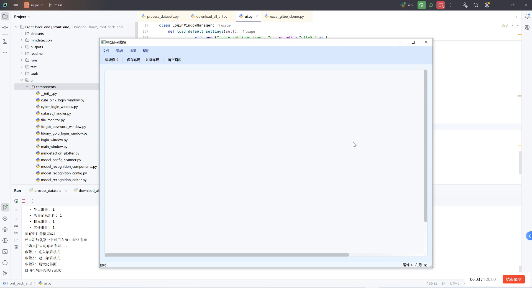Expand the mmdetection folder
Image resolution: width=532 pixels, height=288 pixels.
(x=22, y=40)
